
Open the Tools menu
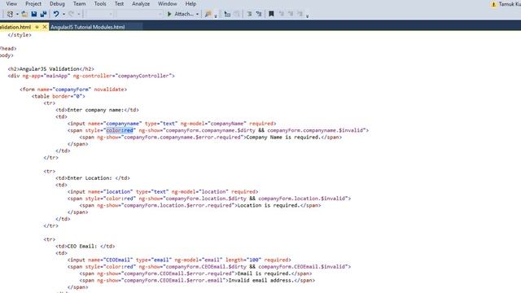point(100,3)
